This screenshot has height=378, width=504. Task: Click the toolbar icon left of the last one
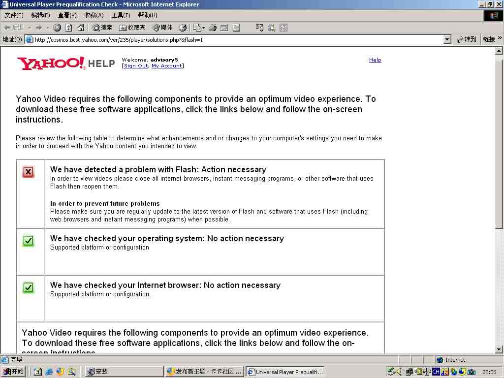(x=272, y=28)
